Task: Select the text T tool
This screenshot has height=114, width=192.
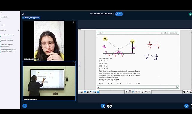Action: tap(143, 92)
